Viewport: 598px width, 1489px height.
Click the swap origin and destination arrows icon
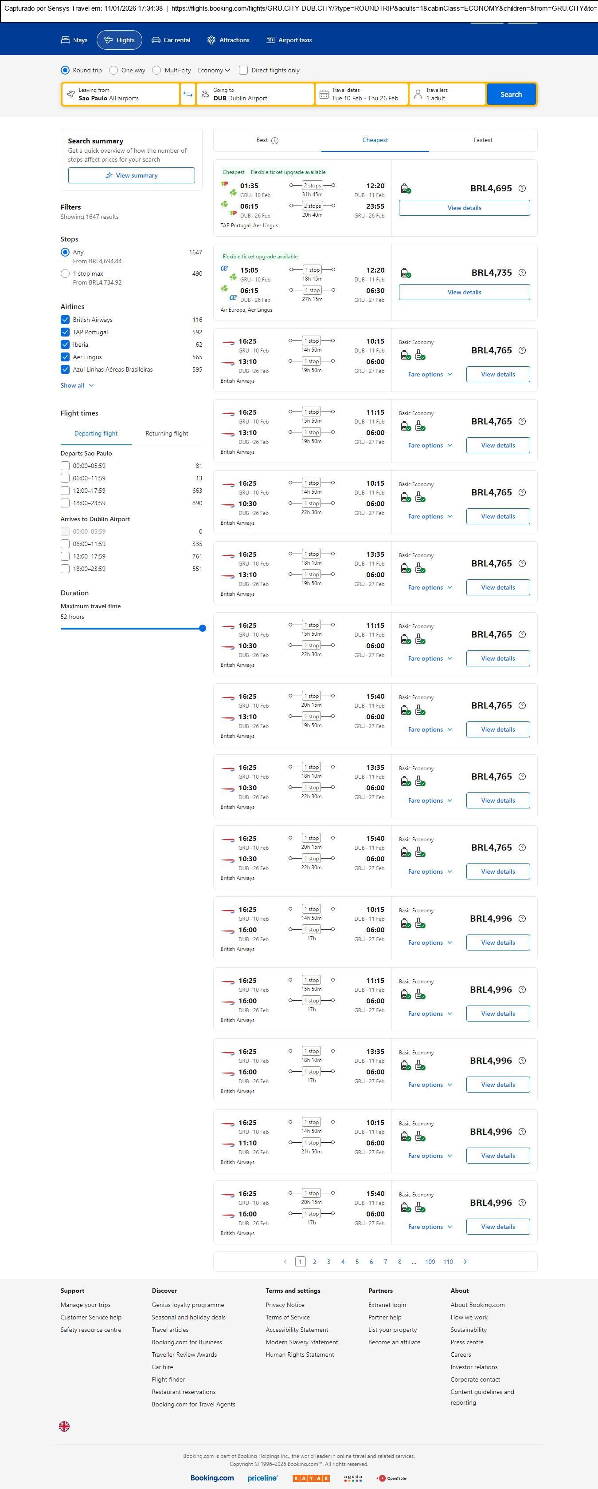(x=188, y=94)
